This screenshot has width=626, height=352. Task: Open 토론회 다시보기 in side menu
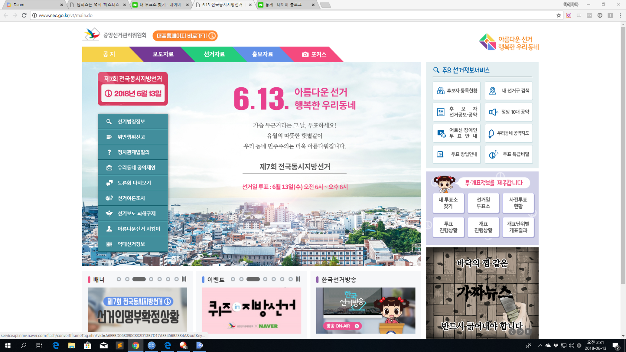133,183
